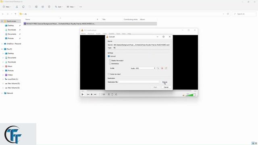
Task: Stop playback in VLC
Action: click(x=92, y=94)
